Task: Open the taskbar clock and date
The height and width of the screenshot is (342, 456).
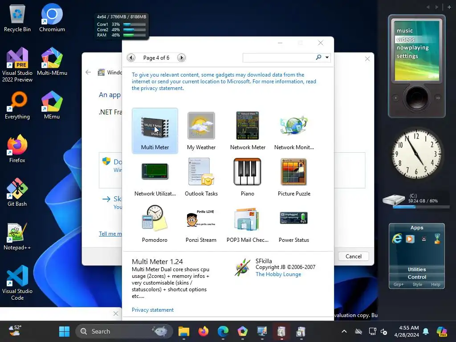Action: 407,331
